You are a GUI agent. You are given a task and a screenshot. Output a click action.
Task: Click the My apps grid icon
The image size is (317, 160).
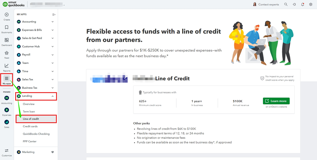tap(7, 78)
